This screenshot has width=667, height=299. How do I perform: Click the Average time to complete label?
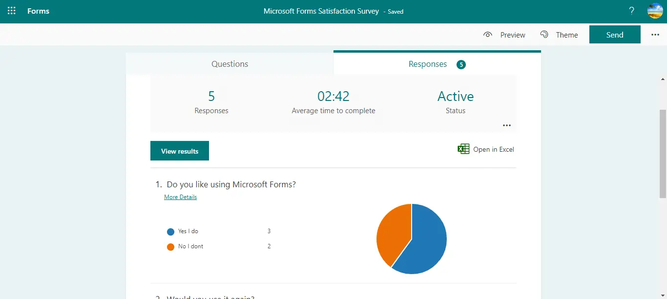[x=333, y=111]
